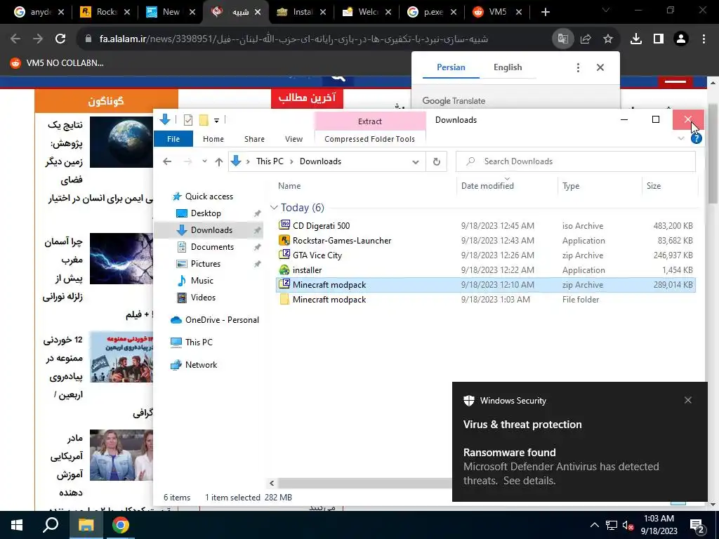
Task: Show hidden tray icons chevron
Action: (x=594, y=525)
